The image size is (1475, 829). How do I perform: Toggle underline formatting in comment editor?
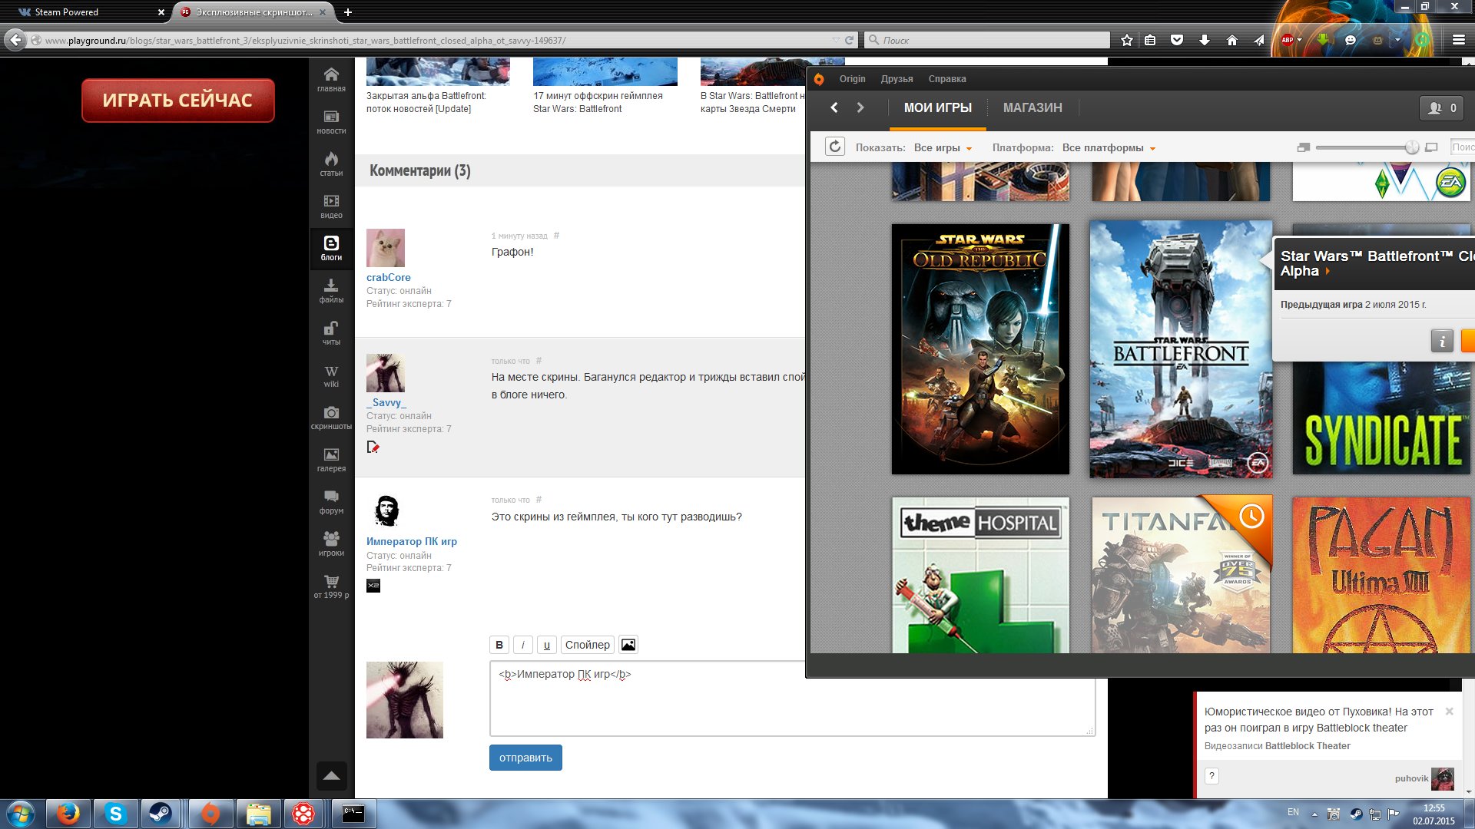(547, 645)
